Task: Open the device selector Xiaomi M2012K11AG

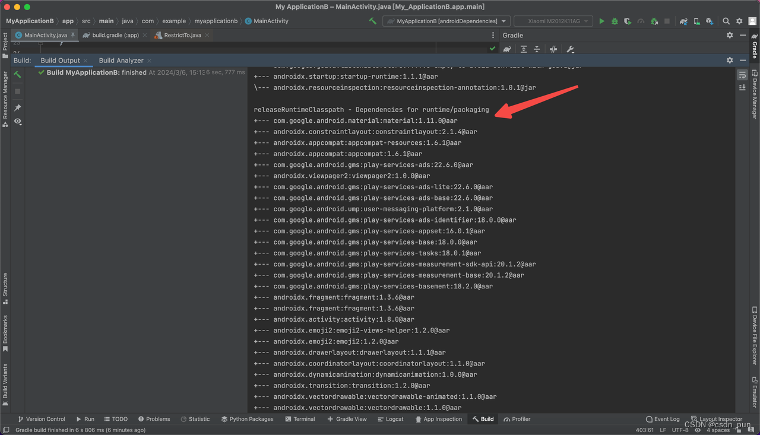Action: point(553,21)
